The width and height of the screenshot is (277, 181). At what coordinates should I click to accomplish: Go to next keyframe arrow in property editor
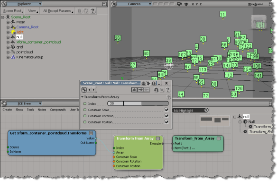(x=93, y=90)
